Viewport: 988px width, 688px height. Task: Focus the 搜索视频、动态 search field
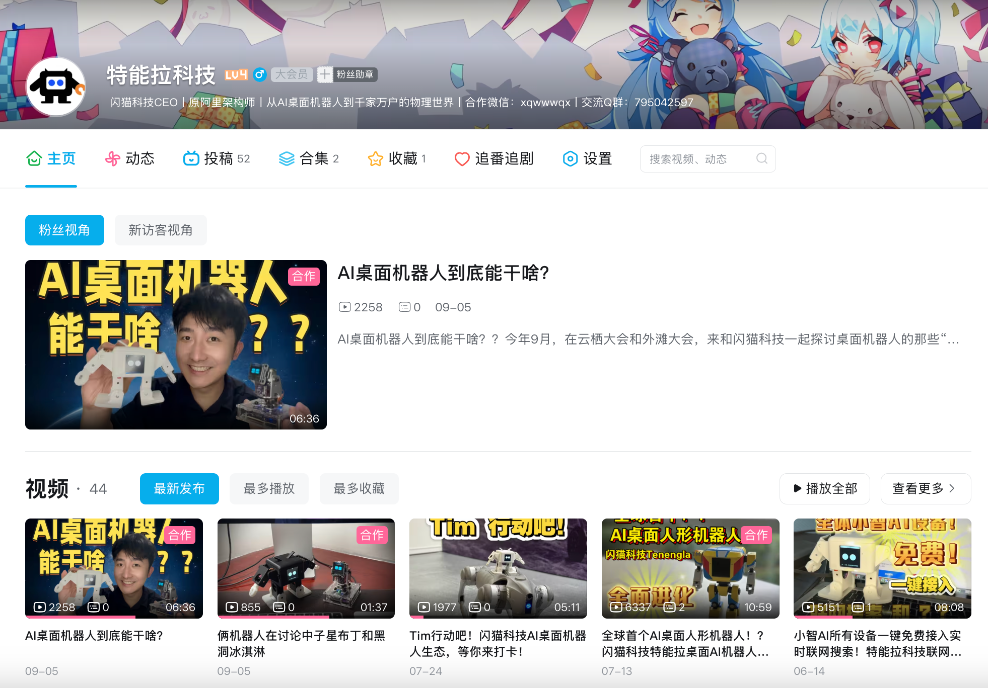(708, 159)
